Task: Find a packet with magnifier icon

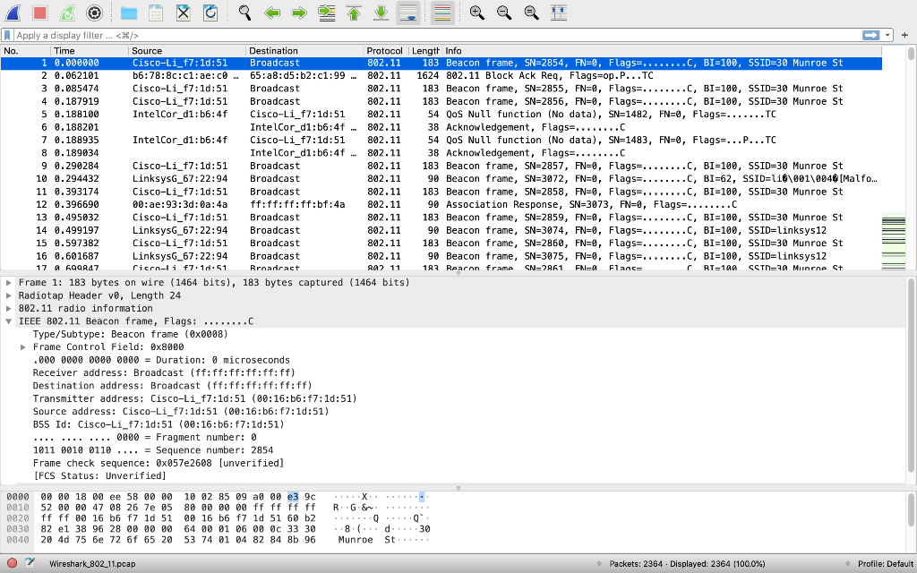Action: tap(245, 13)
